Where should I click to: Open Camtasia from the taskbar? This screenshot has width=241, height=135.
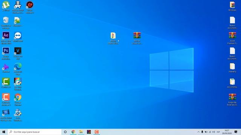97,132
